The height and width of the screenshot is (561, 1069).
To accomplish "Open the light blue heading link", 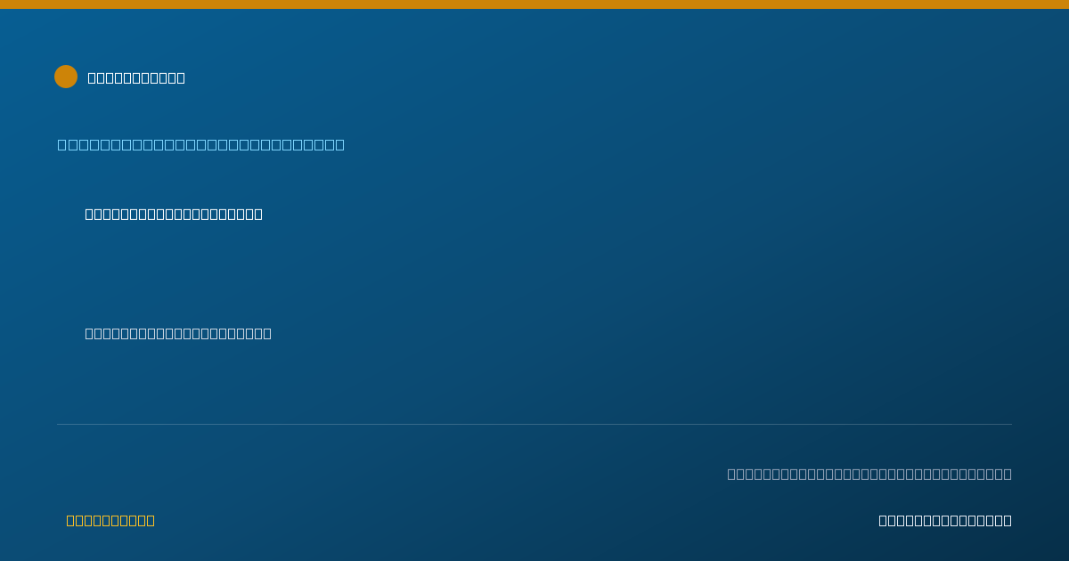I will (x=201, y=144).
